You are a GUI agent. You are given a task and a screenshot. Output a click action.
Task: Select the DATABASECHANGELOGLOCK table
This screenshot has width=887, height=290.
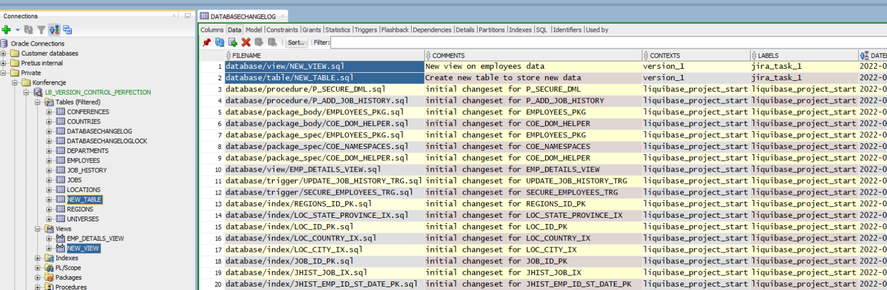107,141
